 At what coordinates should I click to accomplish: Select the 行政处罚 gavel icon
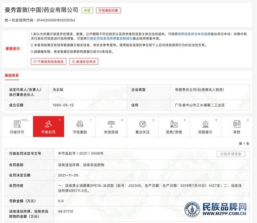[48, 124]
